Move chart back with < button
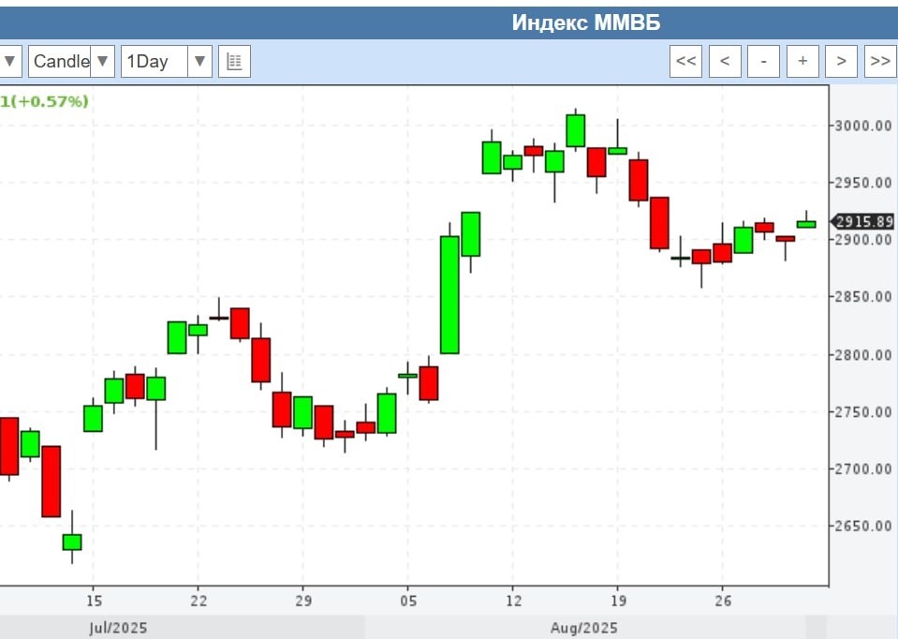The height and width of the screenshot is (639, 898). (725, 61)
